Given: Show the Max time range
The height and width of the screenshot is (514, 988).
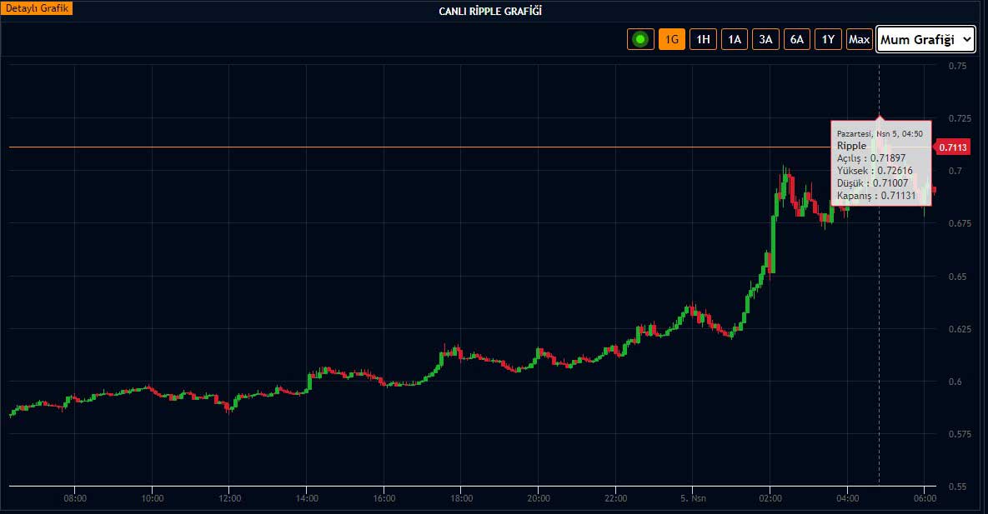Looking at the screenshot, I should pyautogui.click(x=859, y=40).
